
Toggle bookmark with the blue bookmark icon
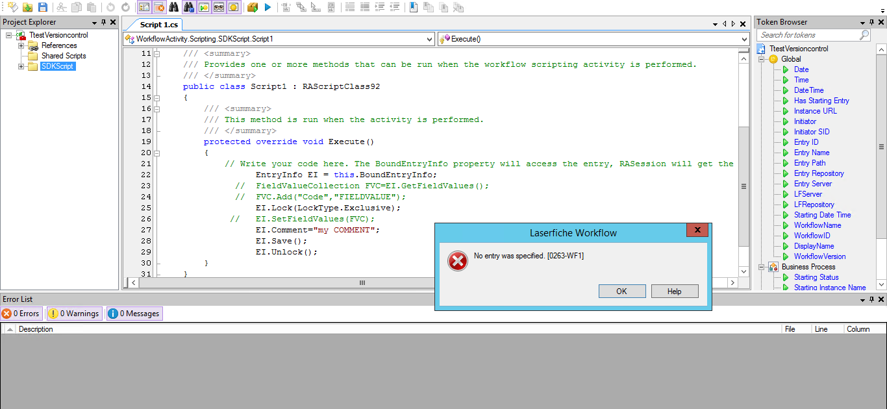pyautogui.click(x=414, y=7)
